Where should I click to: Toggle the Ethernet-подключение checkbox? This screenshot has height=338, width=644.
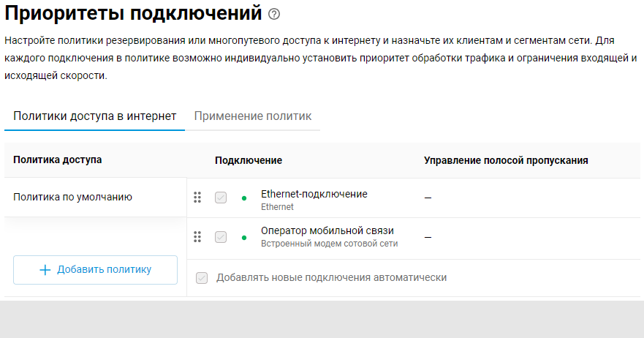coord(221,198)
